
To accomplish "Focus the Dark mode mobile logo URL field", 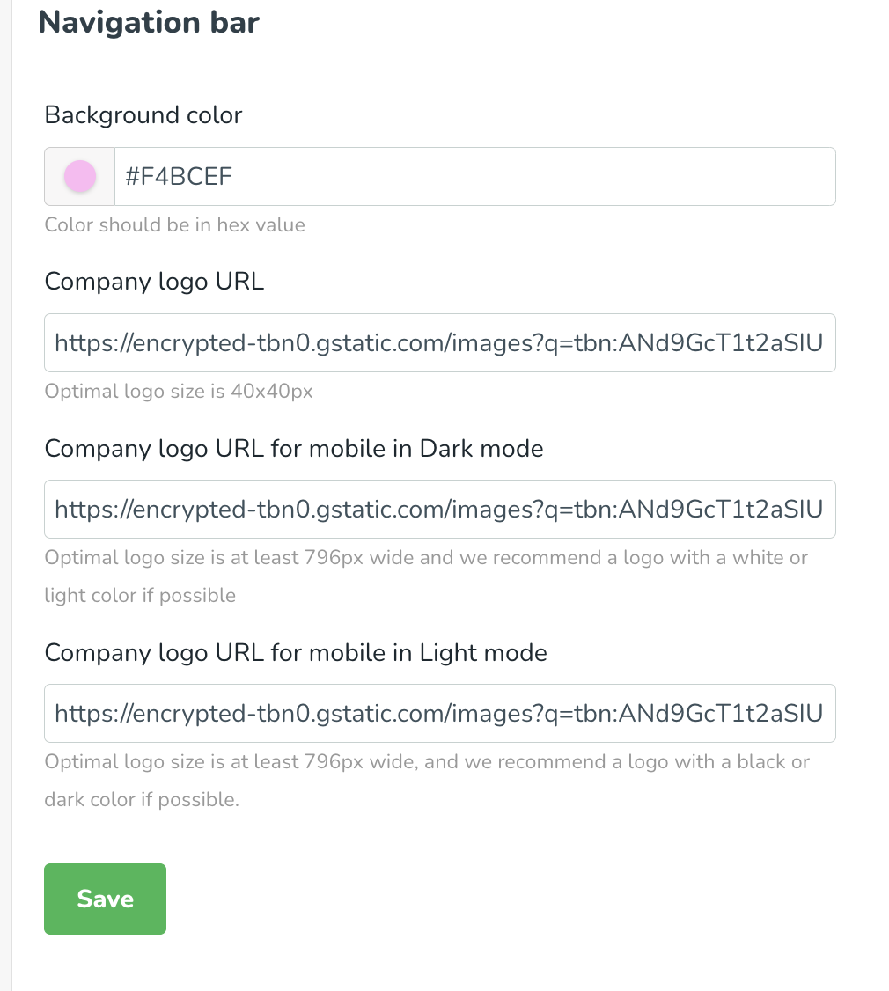I will (x=439, y=509).
